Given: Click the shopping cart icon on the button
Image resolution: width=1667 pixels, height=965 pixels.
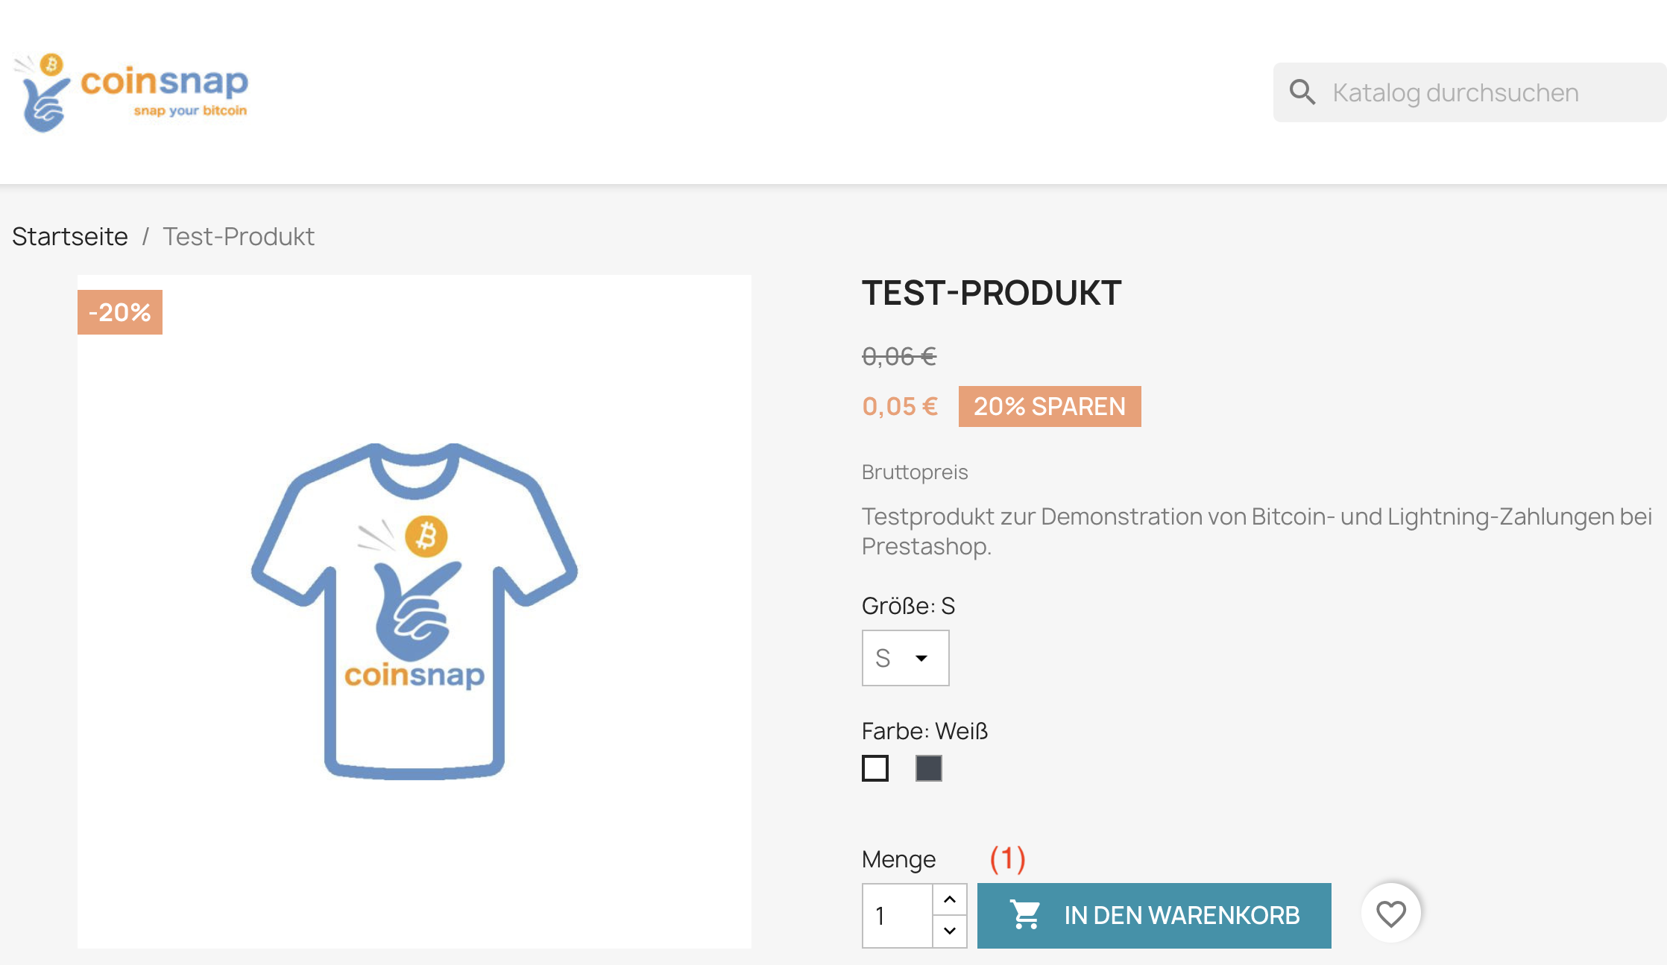Looking at the screenshot, I should pos(1025,914).
